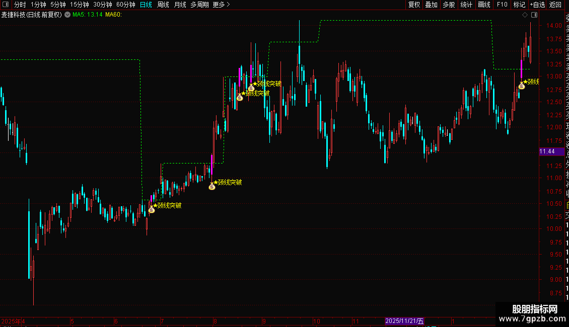Click the 复权 adjustment button
Screen dimensions: 569x327
[414, 5]
